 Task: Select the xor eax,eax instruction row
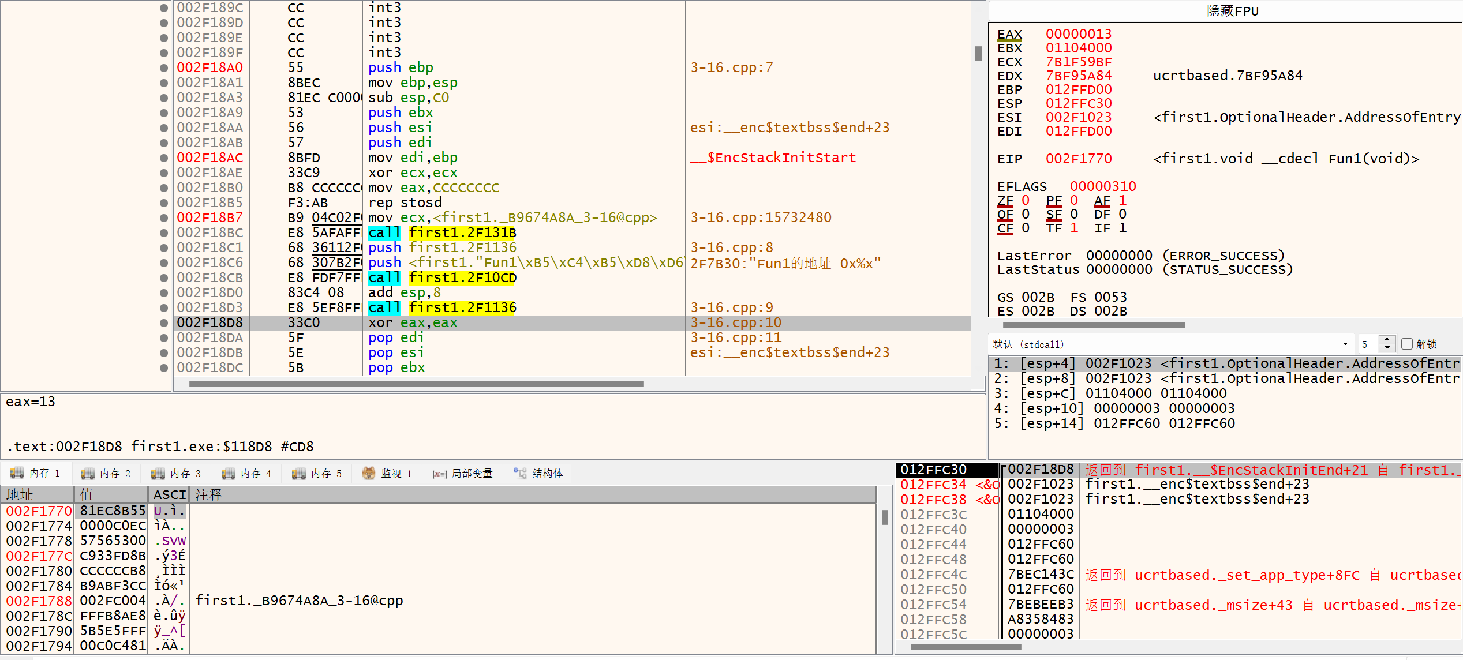413,323
